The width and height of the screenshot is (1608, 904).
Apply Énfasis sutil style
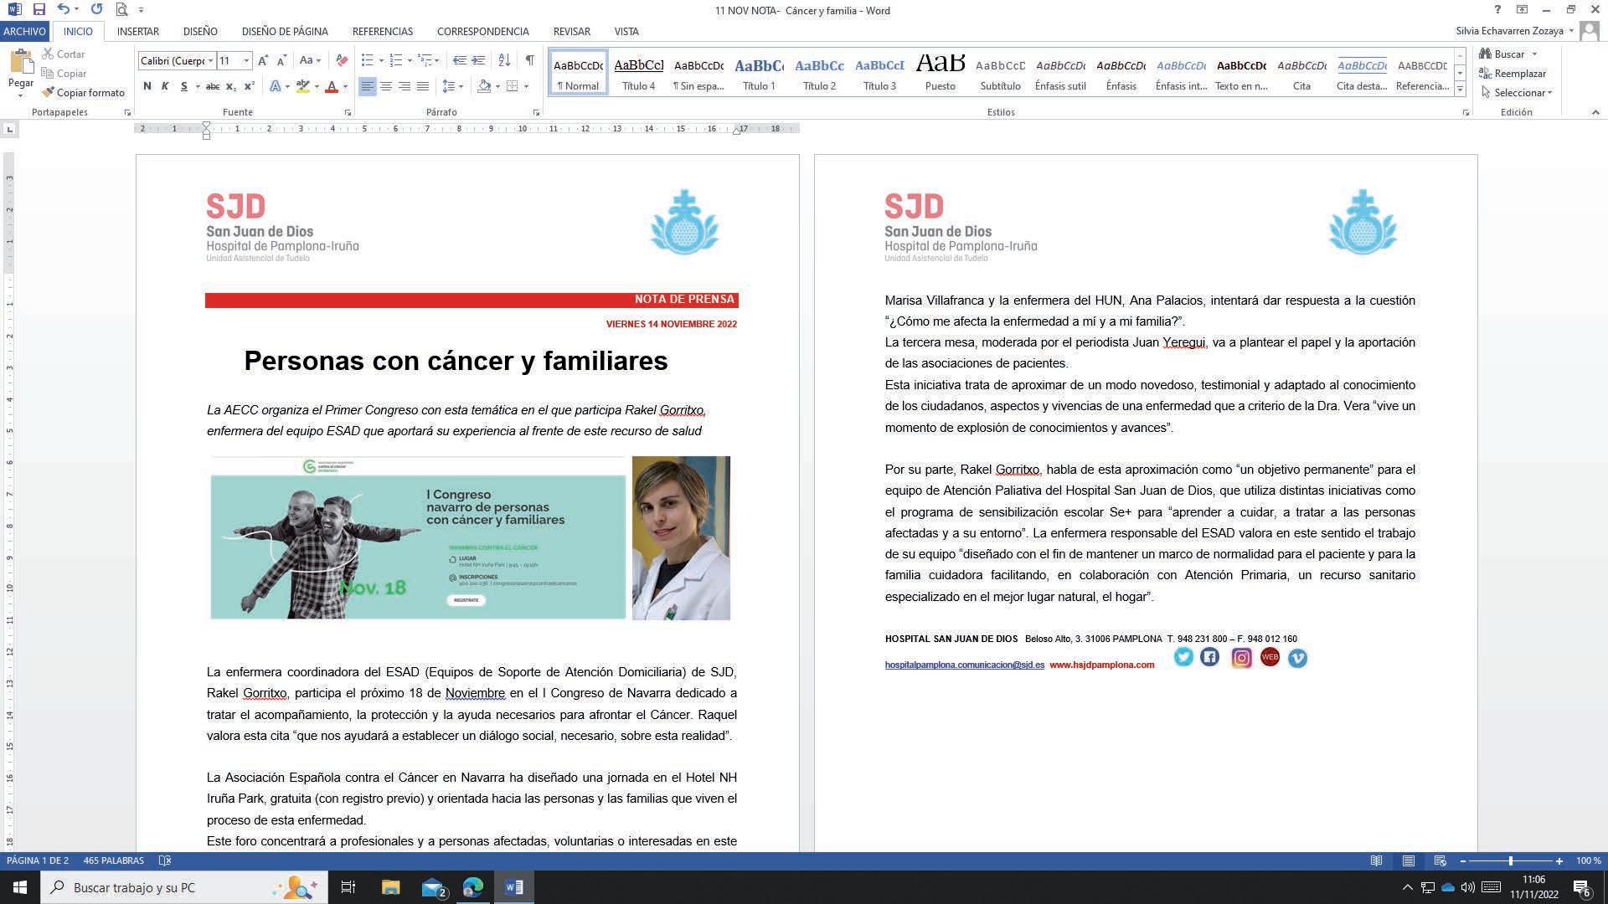(x=1060, y=74)
